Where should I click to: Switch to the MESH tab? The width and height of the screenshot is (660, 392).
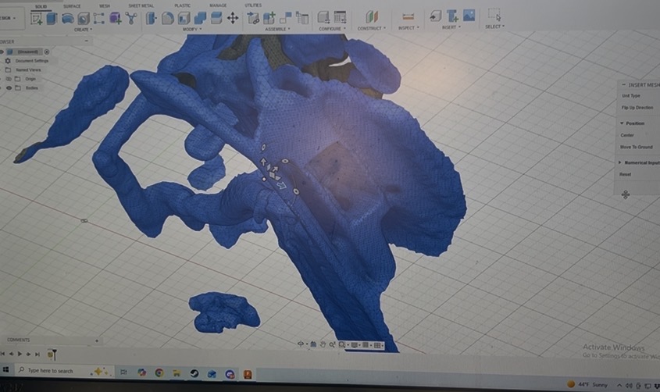[x=104, y=5]
